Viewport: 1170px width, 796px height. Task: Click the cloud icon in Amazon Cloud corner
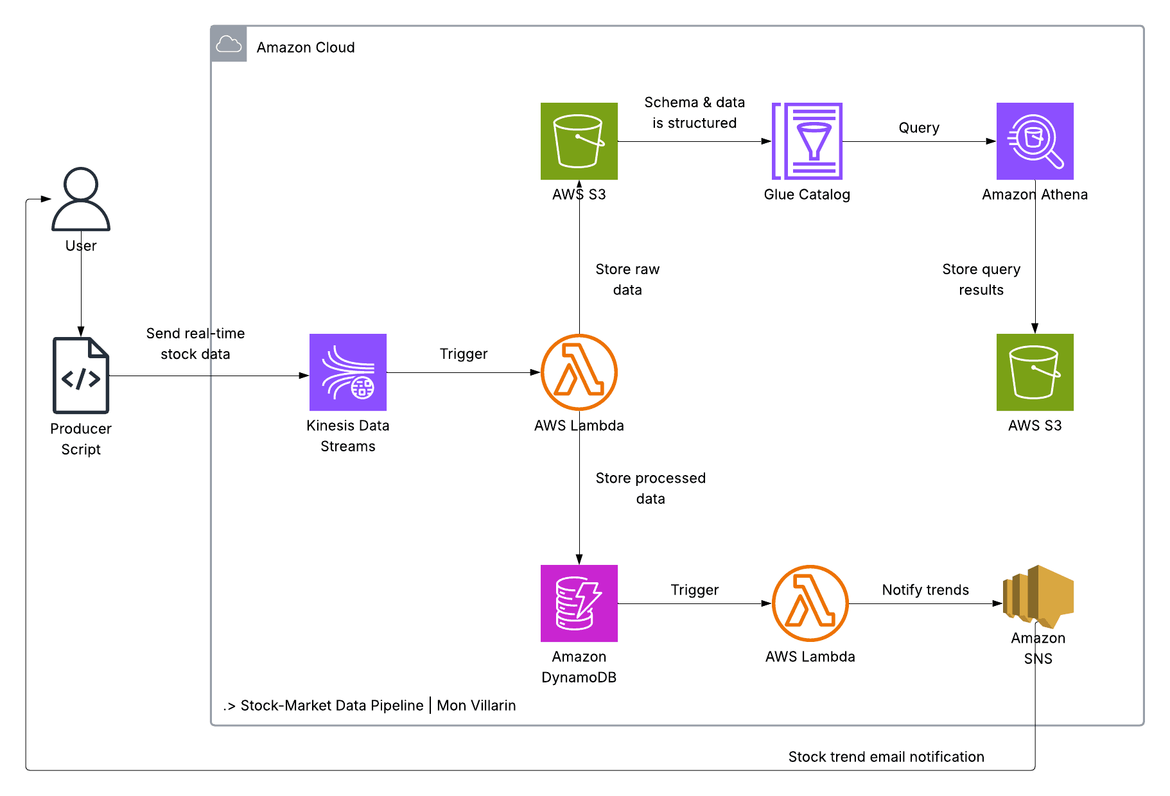[x=228, y=44]
